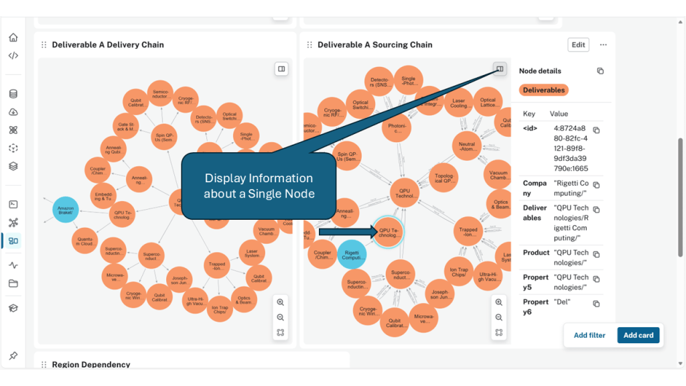Click the Edit button
686x386 pixels.
578,45
